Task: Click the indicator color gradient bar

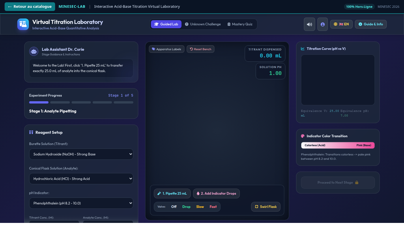Action: point(338,145)
